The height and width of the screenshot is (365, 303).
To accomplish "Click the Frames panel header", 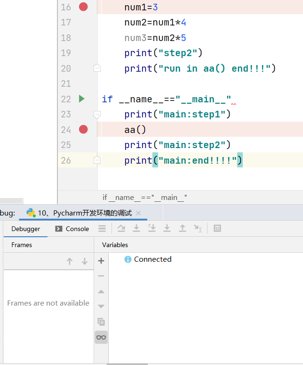I will point(22,245).
